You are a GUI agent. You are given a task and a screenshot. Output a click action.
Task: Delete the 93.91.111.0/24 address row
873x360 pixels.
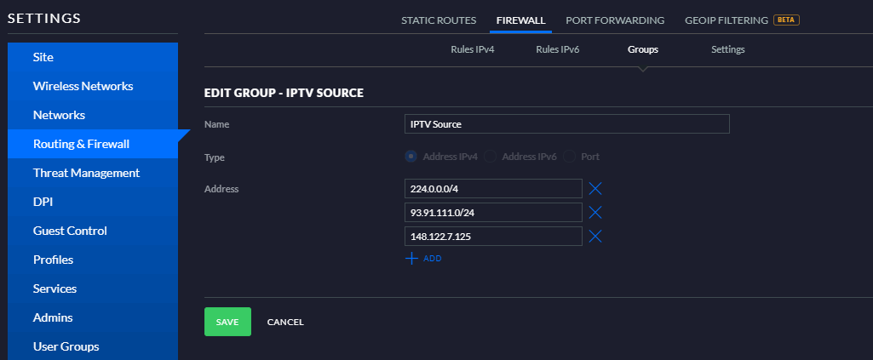click(x=595, y=212)
